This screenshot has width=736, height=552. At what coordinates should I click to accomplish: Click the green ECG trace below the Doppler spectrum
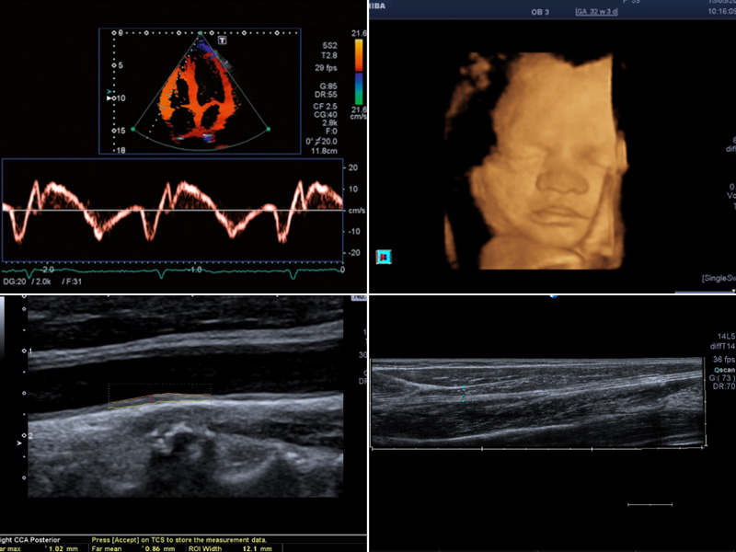[172, 271]
